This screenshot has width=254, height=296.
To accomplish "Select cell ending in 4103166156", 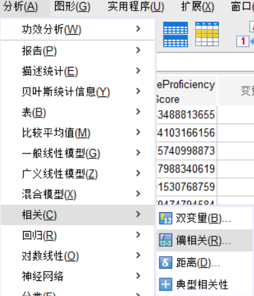I will point(186,133).
